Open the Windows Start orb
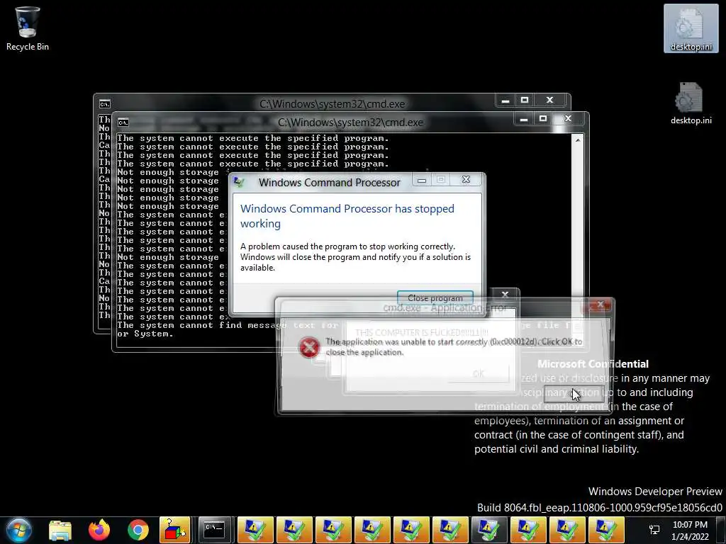The image size is (726, 544). 18,530
